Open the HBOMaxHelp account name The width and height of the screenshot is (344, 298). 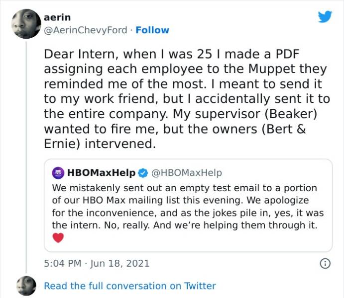pyautogui.click(x=101, y=173)
